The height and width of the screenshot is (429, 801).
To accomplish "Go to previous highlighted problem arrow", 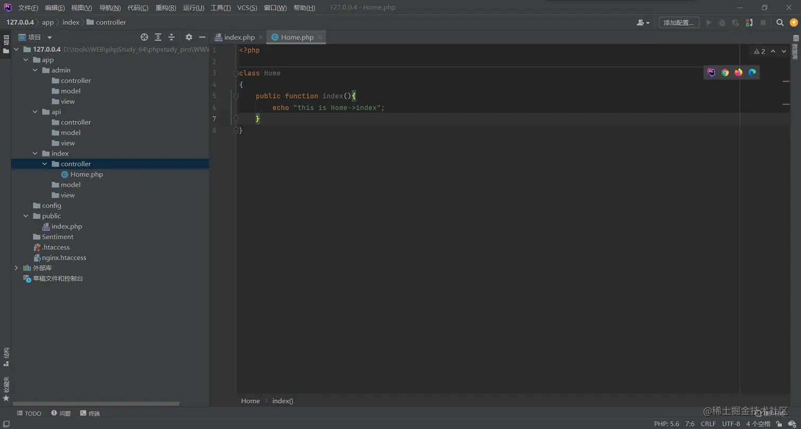I will point(773,51).
